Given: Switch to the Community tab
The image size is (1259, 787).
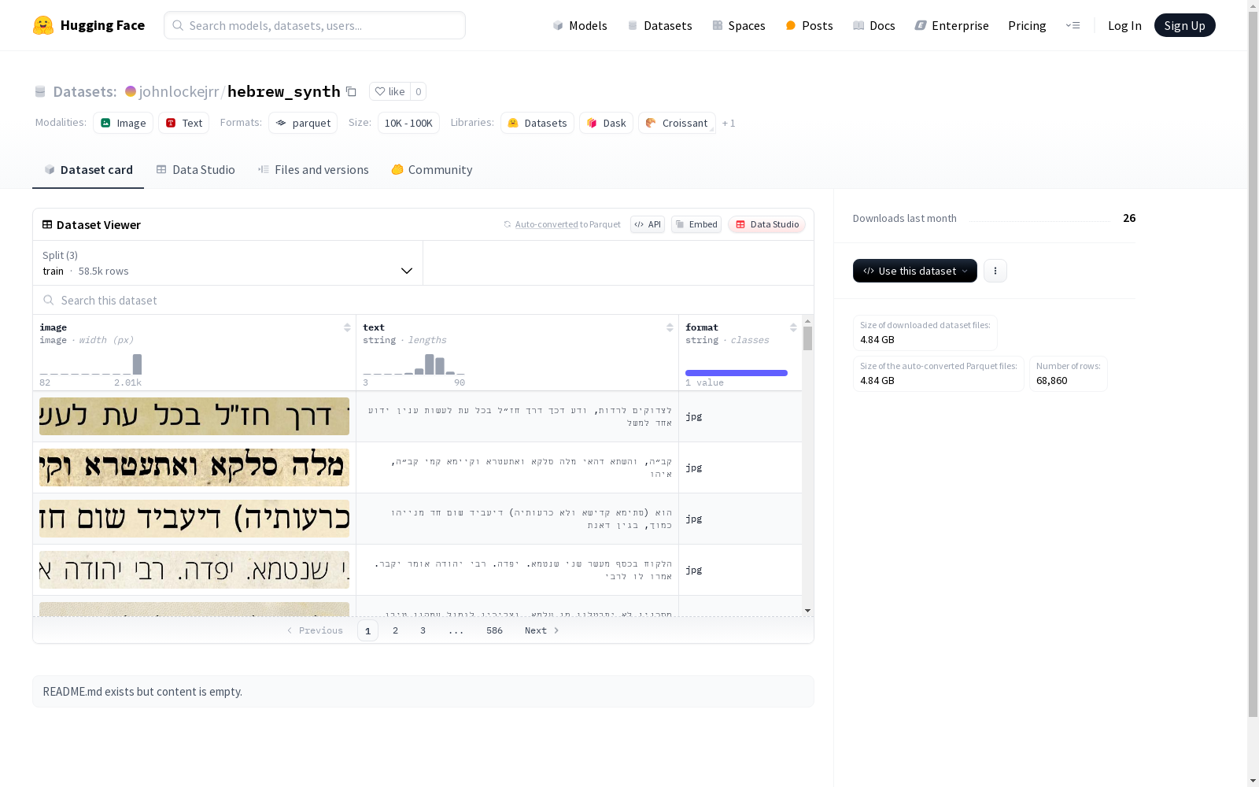Looking at the screenshot, I should tap(432, 169).
